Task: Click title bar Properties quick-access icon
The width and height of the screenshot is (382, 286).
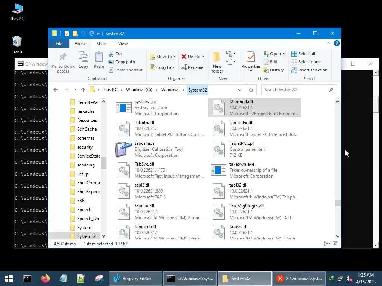Action: [66, 33]
